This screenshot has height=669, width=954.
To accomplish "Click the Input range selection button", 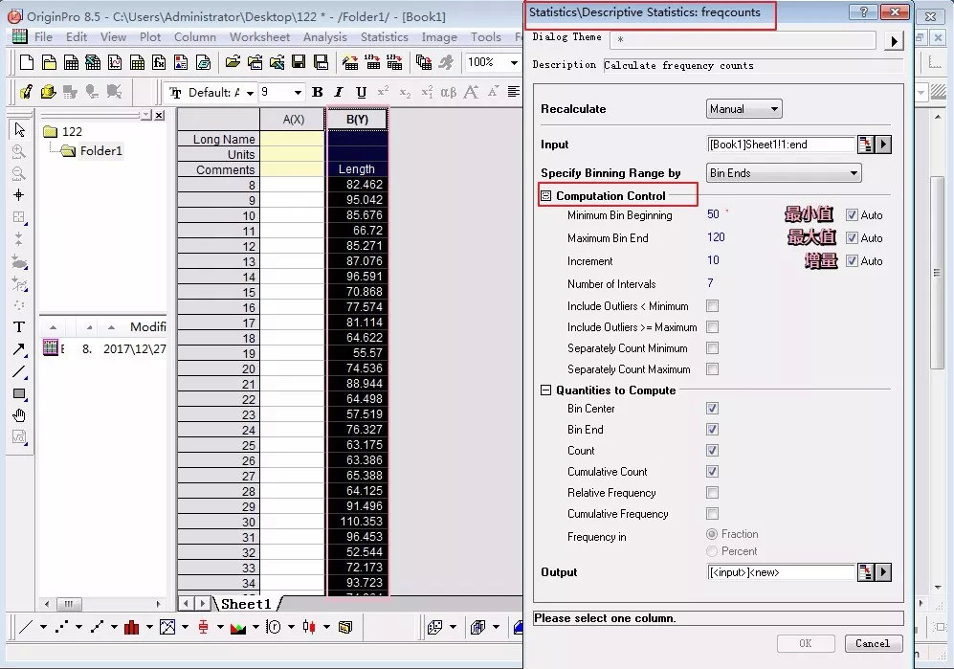I will (866, 145).
